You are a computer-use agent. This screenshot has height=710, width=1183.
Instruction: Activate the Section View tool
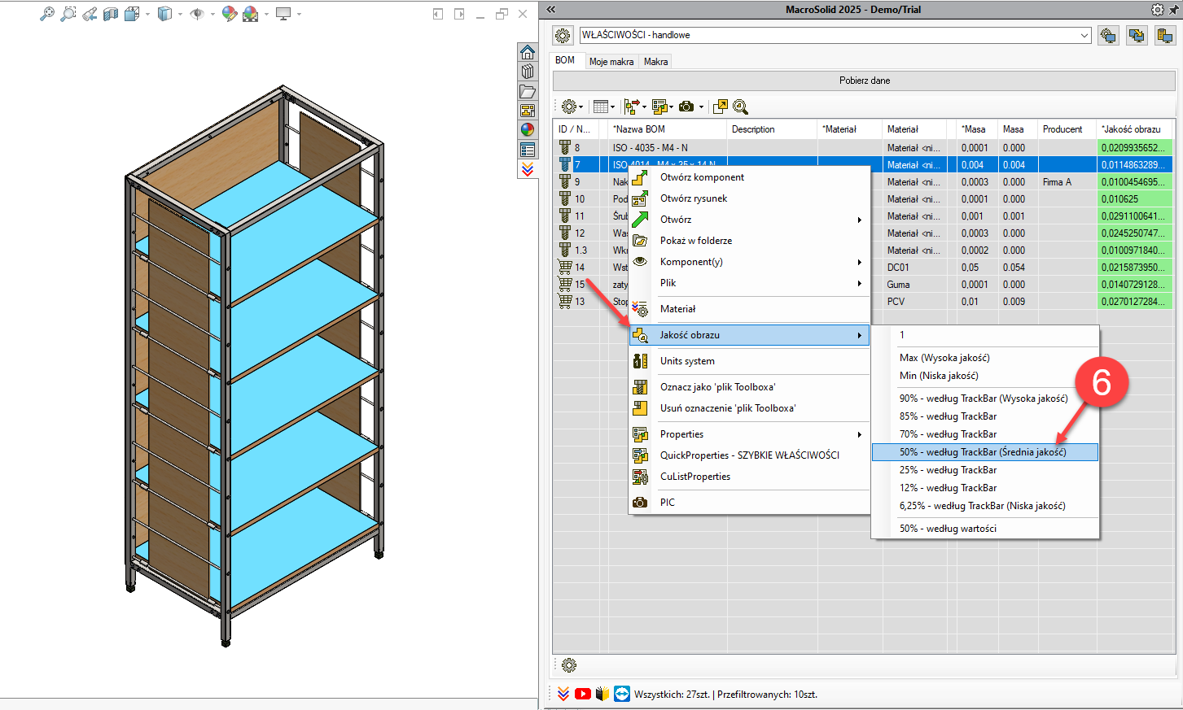click(111, 14)
